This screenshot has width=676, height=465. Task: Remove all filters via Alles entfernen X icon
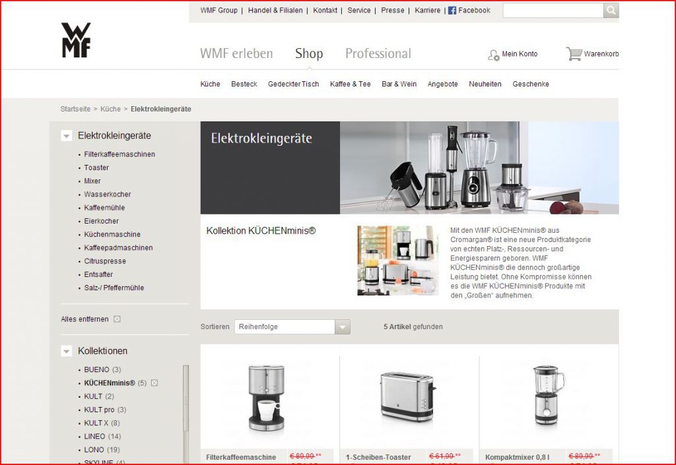117,319
